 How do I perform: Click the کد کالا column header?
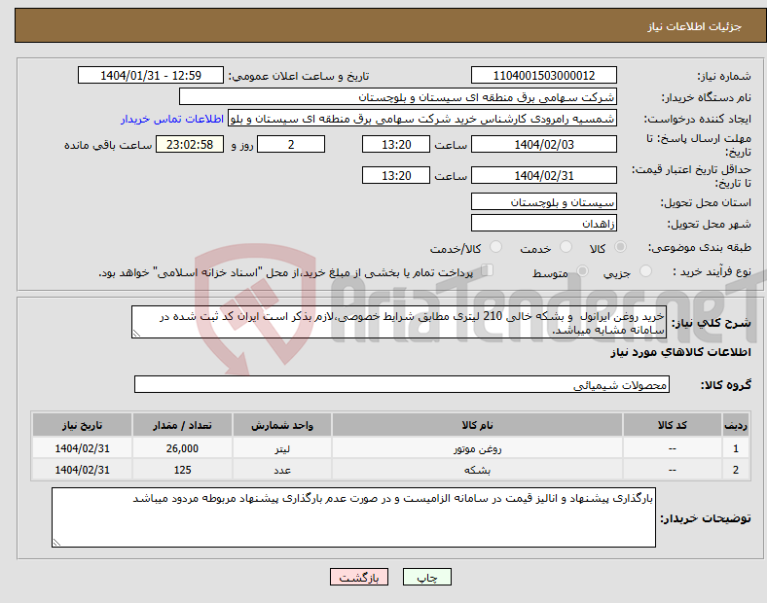point(673,425)
